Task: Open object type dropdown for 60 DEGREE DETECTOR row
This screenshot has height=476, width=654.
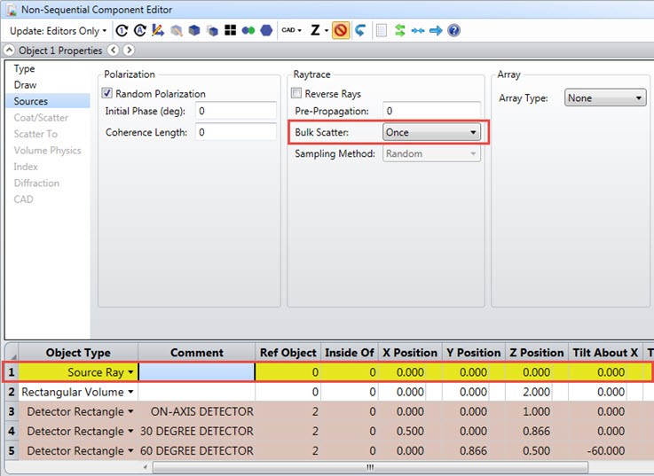Action: (131, 450)
